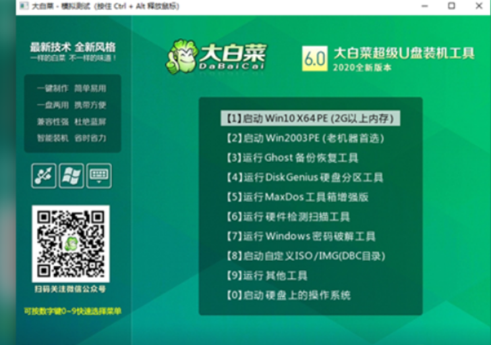Open 【9】运行 其他工具 entry
The width and height of the screenshot is (491, 345).
coord(267,276)
